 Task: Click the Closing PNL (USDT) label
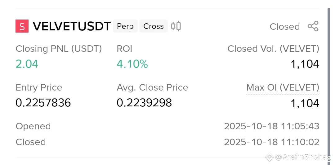59,49
